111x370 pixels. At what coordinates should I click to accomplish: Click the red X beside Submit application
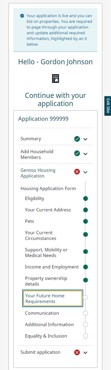coord(77,353)
